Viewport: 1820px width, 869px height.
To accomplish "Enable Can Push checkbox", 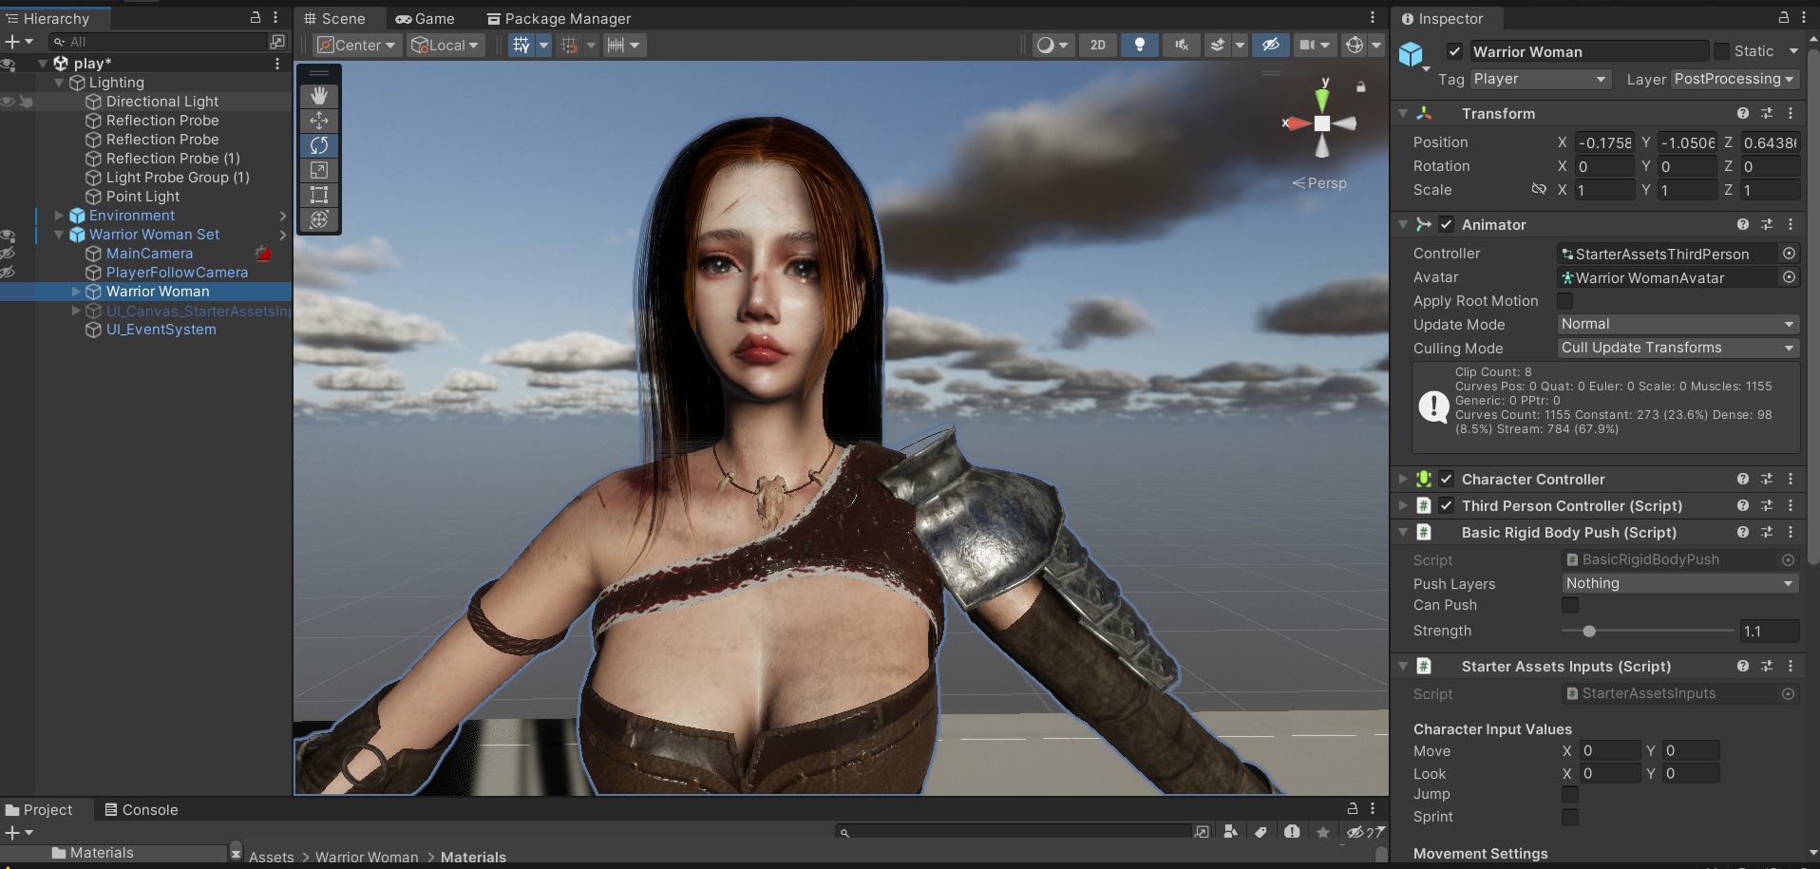I will (x=1570, y=605).
